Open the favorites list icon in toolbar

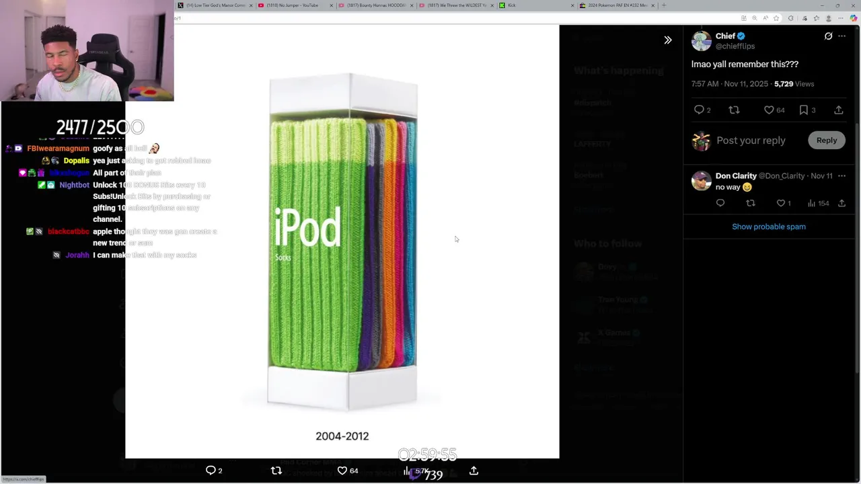click(x=817, y=18)
